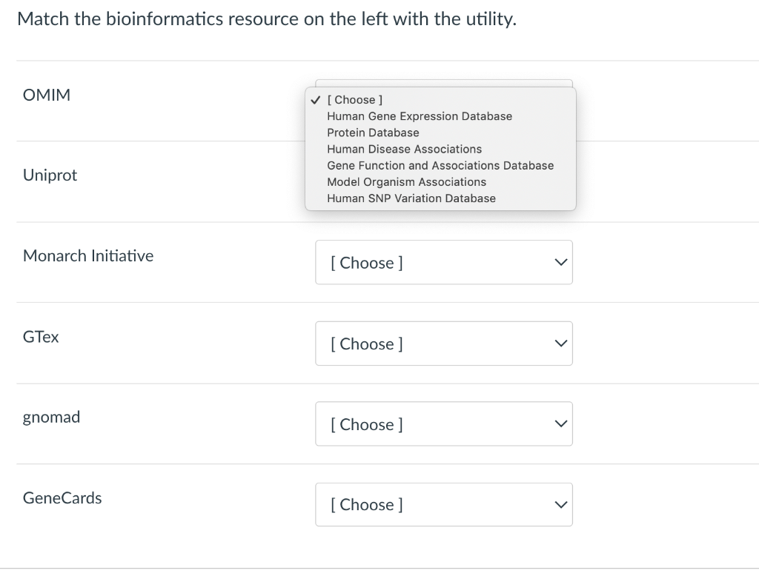Open the gnomad dropdown

444,423
